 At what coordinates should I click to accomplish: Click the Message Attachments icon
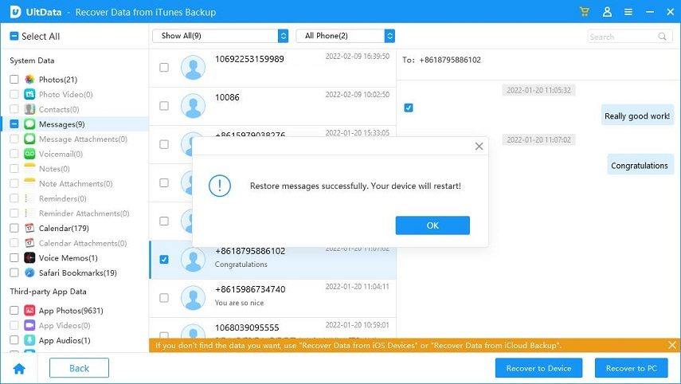[x=29, y=139]
